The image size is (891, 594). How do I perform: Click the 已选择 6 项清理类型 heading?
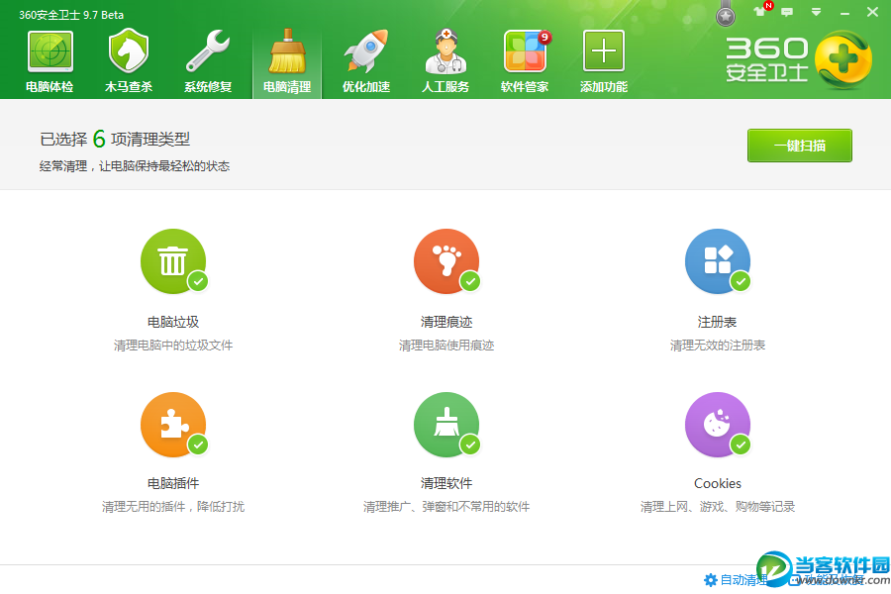[115, 139]
